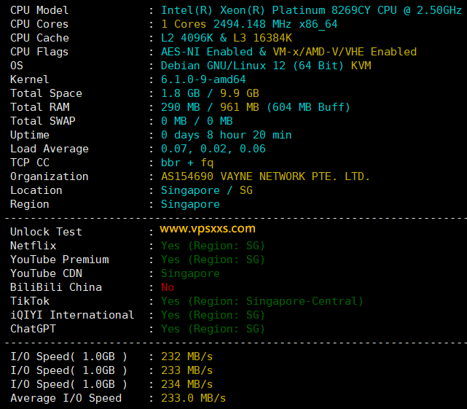This screenshot has width=467, height=409.
Task: Click the Netflix result 'Yes (Region: SG)'
Action: pyautogui.click(x=213, y=246)
